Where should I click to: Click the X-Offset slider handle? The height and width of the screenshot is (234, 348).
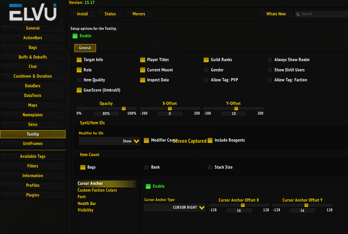170,109
